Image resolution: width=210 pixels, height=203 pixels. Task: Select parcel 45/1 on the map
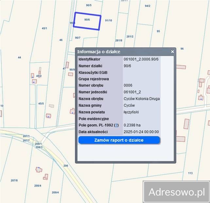coord(44,28)
